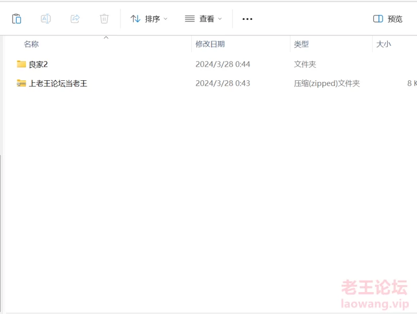Expand the 查看 view dropdown chevron

(x=220, y=19)
